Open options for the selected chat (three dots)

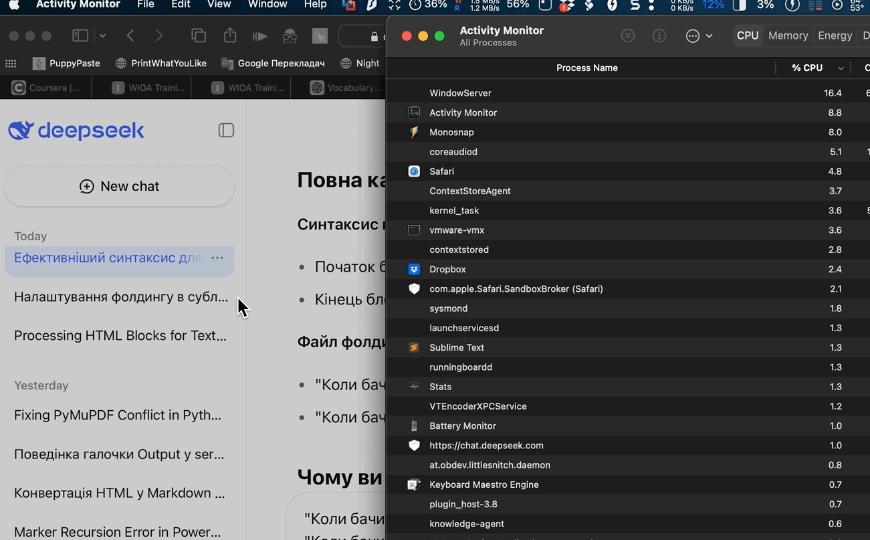coord(217,258)
